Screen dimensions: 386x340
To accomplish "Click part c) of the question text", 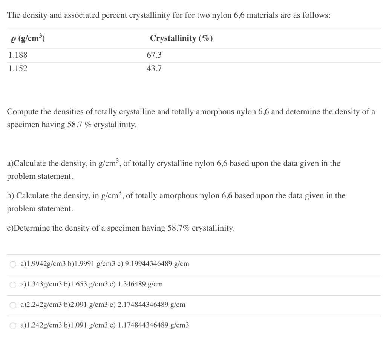I will click(121, 228).
